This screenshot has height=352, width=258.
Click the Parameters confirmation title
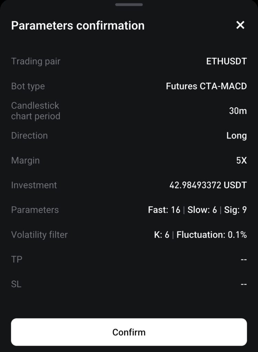click(x=78, y=26)
